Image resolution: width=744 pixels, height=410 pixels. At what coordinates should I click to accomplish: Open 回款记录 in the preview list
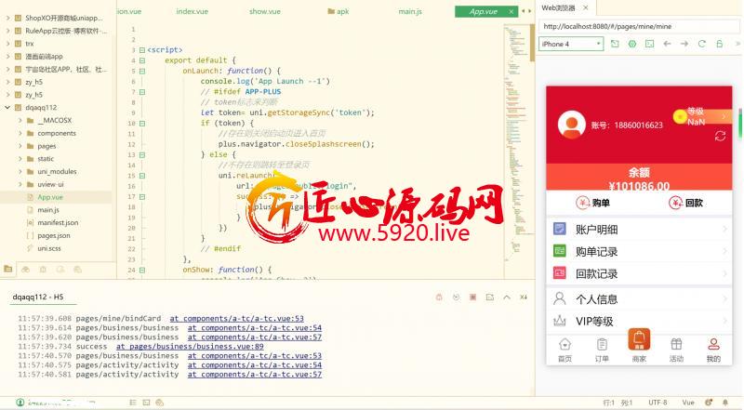point(639,274)
